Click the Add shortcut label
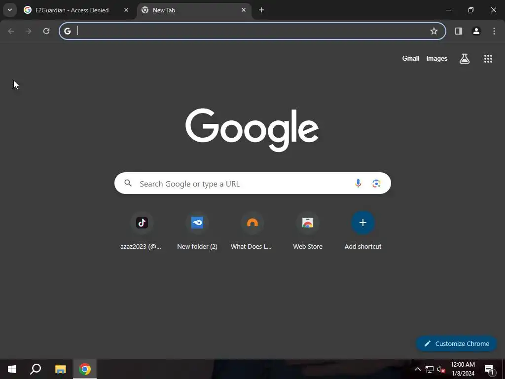 click(363, 246)
